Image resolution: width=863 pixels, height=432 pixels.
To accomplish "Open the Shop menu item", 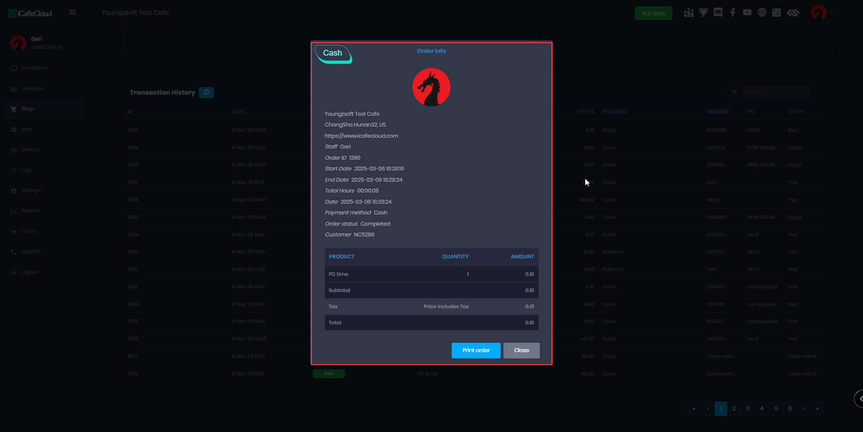I will coord(27,109).
